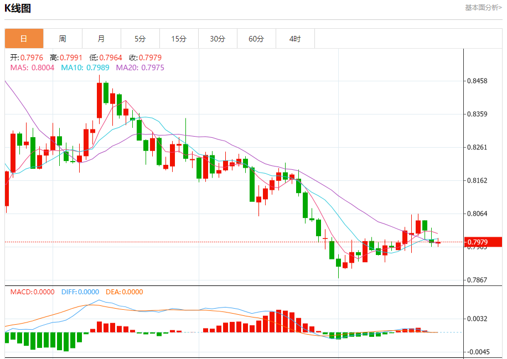Click the MA20: 0.7975 legend
Viewport: 507px width, 359px height.
click(140, 67)
